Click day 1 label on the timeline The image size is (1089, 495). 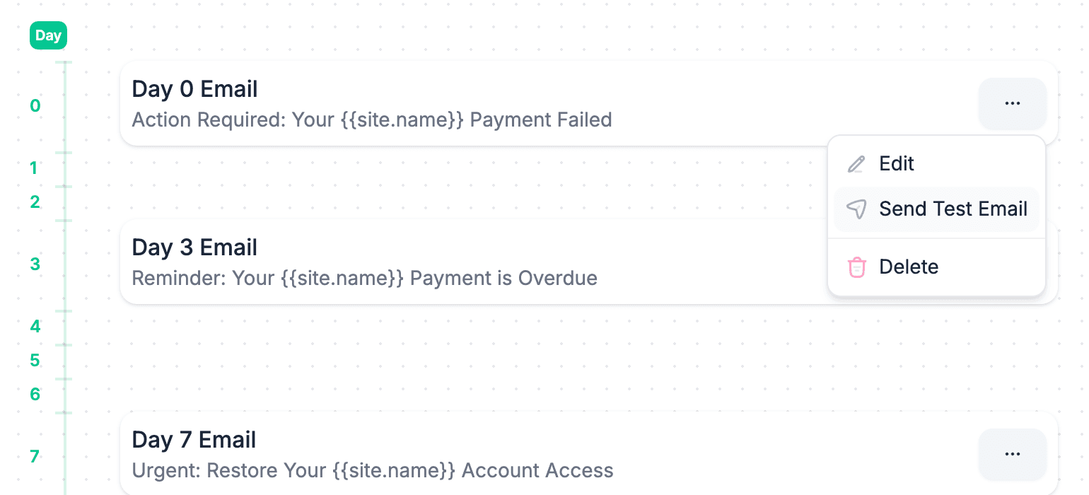[x=33, y=168]
